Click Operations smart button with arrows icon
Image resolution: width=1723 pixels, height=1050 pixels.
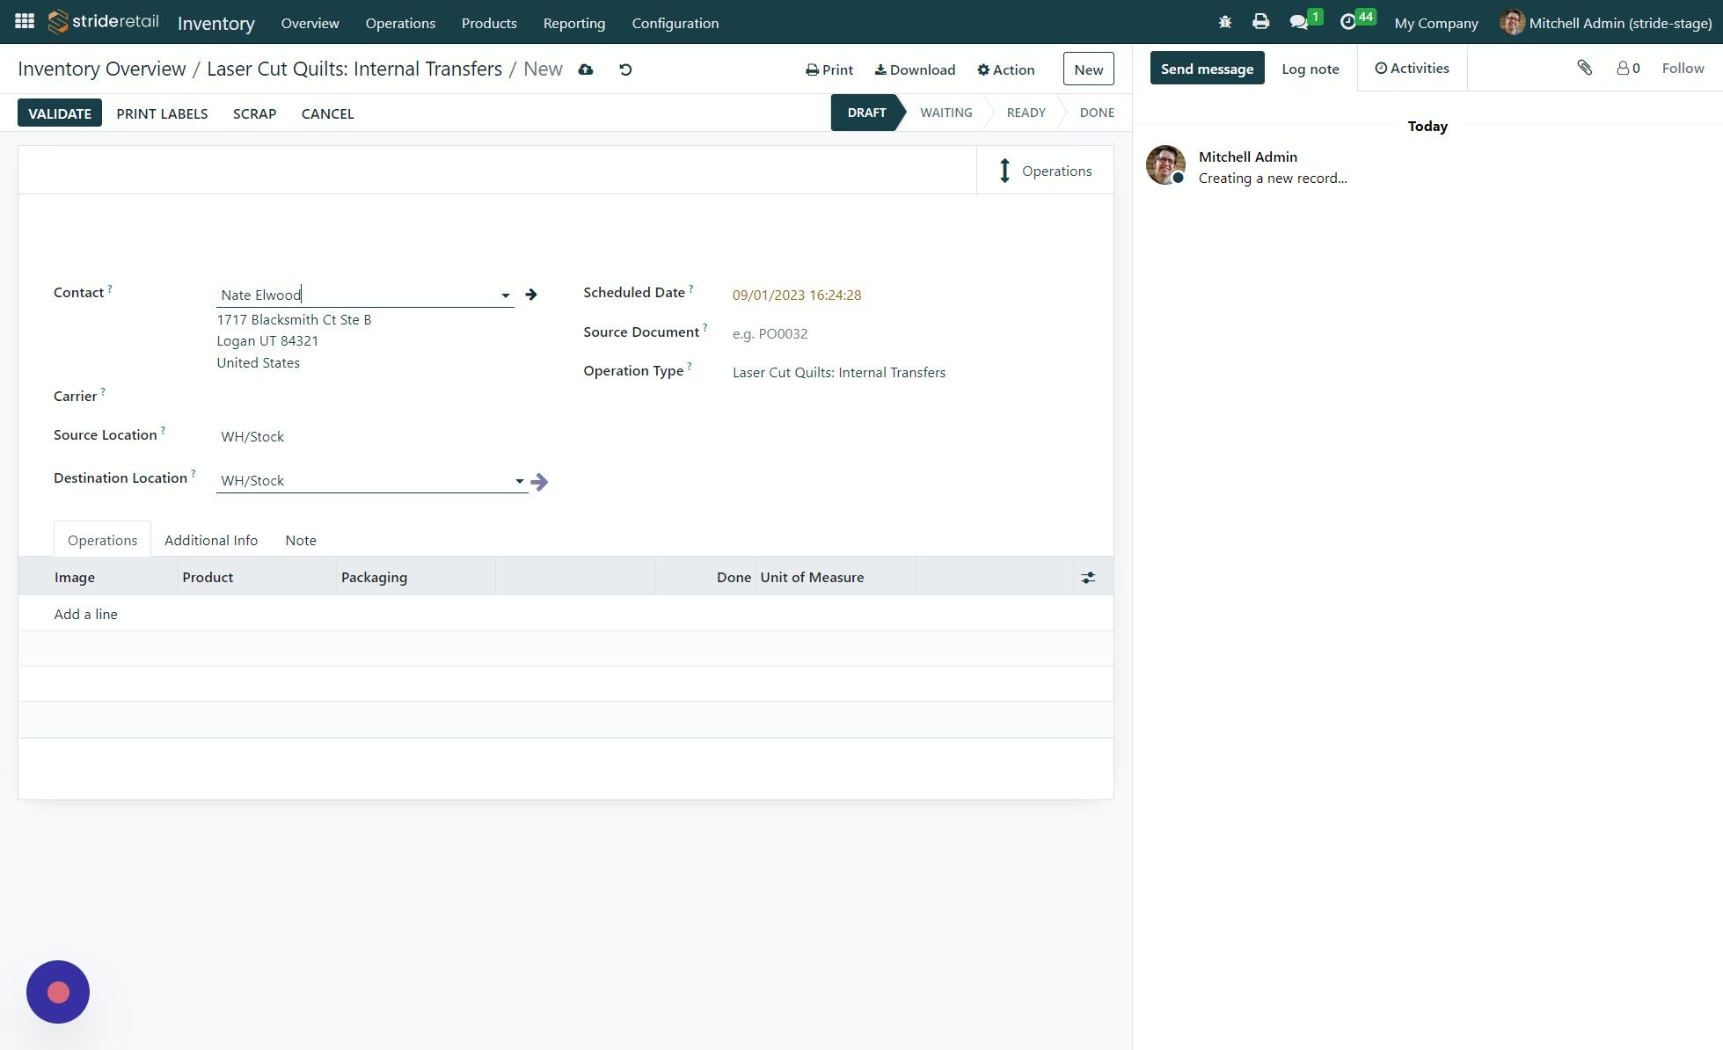(1045, 171)
